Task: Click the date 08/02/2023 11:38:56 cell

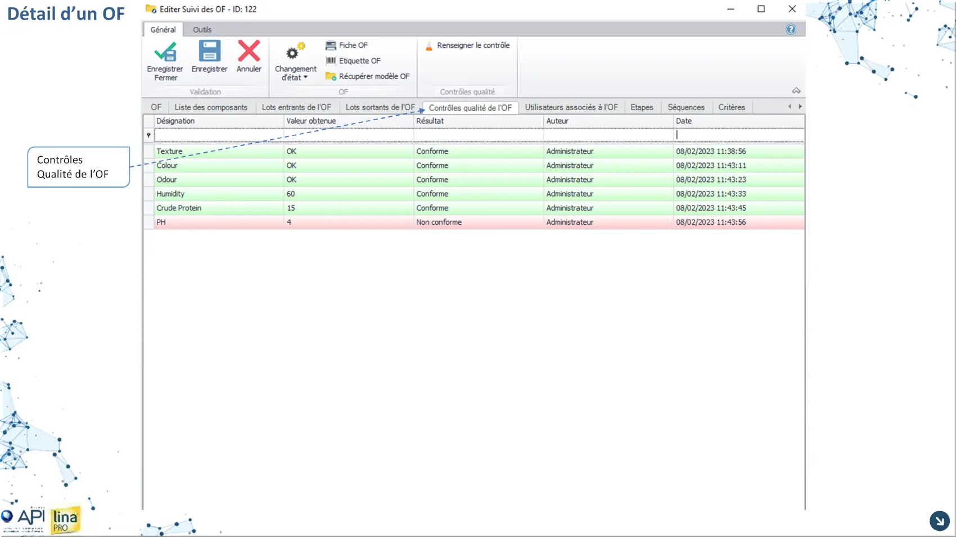Action: [738, 151]
